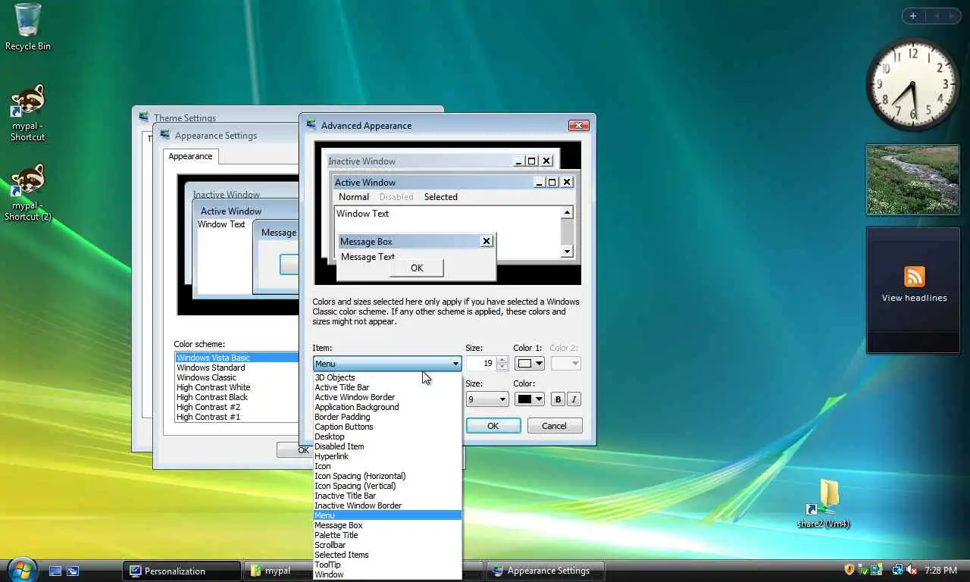The height and width of the screenshot is (582, 970).
Task: Click OK in Advanced Appearance dialog
Action: (493, 426)
